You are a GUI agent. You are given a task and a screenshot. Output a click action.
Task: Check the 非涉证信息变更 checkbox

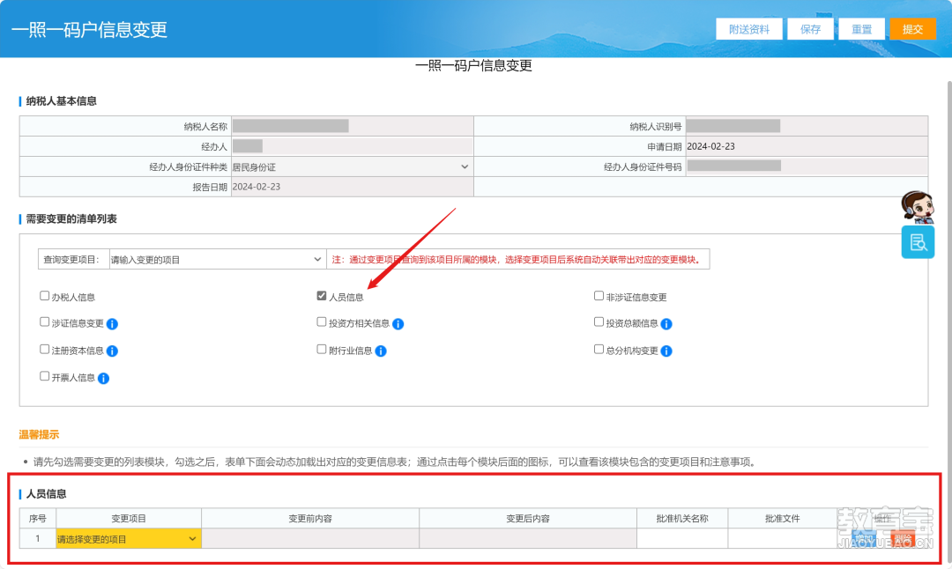pos(599,295)
